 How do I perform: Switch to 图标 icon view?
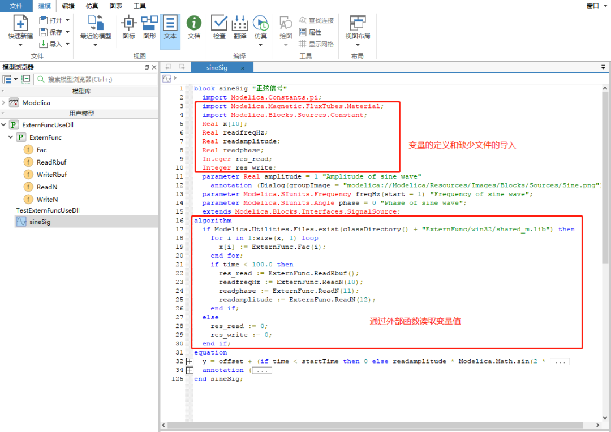[128, 27]
